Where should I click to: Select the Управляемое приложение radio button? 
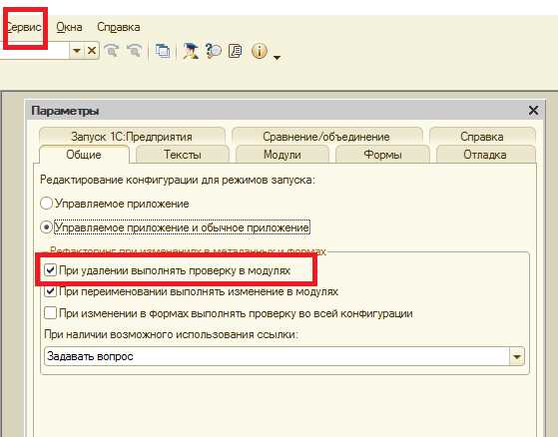click(46, 204)
